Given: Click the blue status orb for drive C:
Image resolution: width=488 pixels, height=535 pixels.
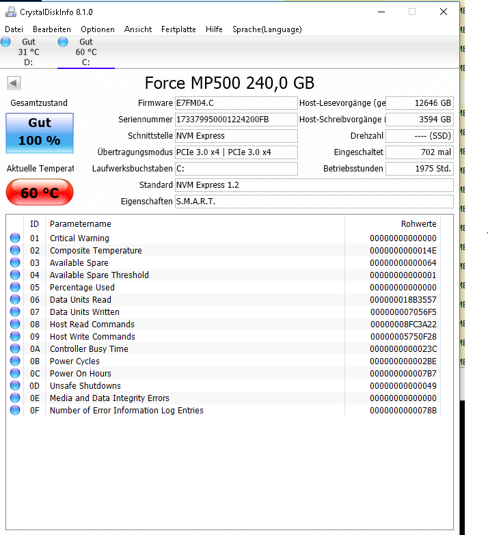Looking at the screenshot, I should (x=63, y=42).
